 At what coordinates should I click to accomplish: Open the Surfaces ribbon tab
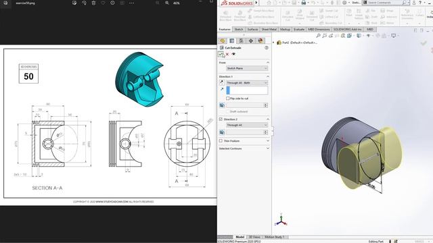[252, 30]
